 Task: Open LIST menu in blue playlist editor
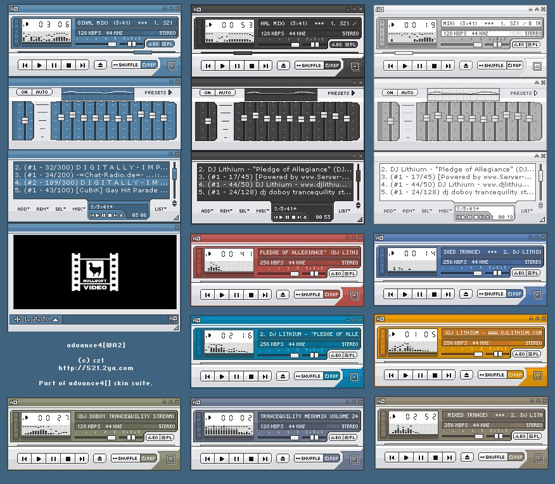click(x=161, y=209)
